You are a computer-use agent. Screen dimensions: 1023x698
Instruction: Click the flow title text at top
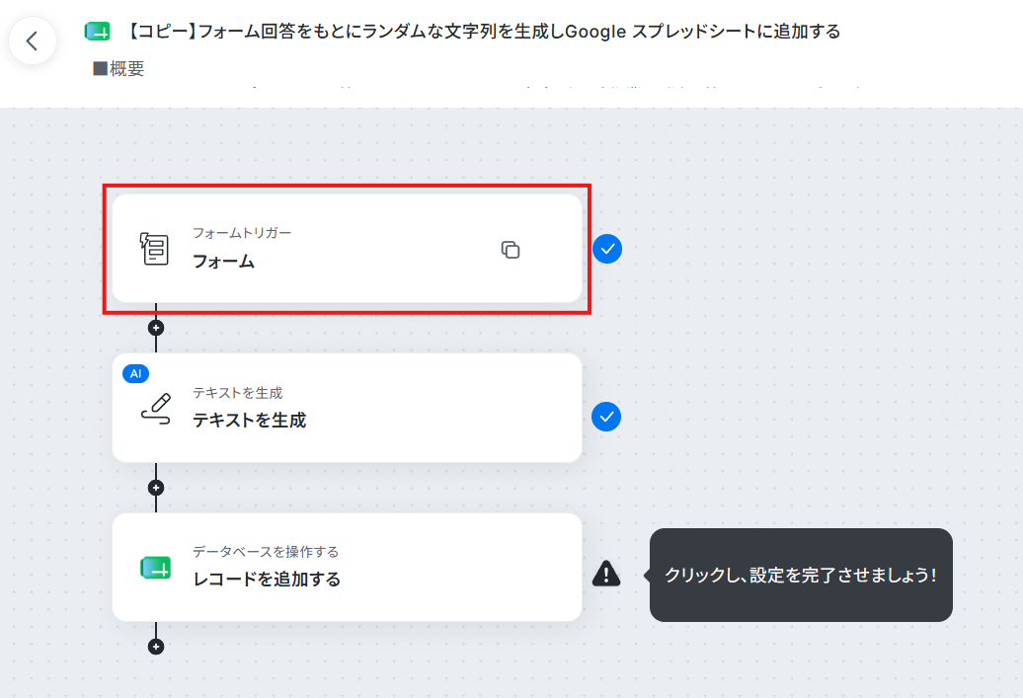[482, 32]
